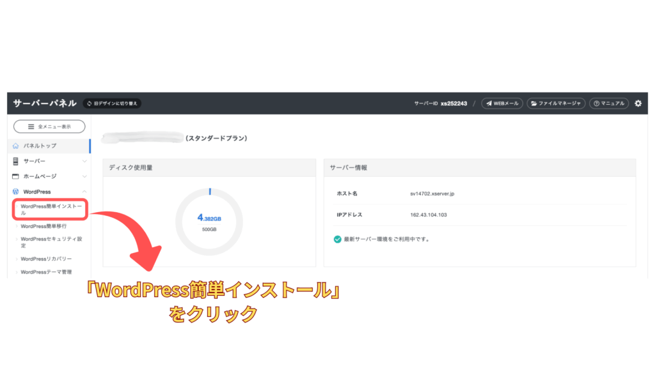Click the host name sv14702.xserver.jp
The height and width of the screenshot is (368, 655).
[x=432, y=194]
